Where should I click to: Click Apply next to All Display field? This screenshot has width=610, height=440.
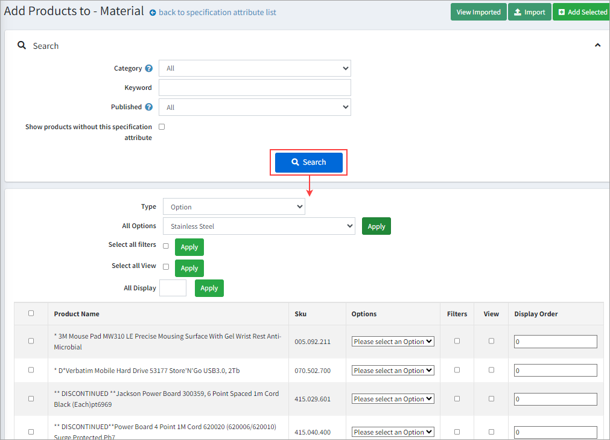click(209, 288)
